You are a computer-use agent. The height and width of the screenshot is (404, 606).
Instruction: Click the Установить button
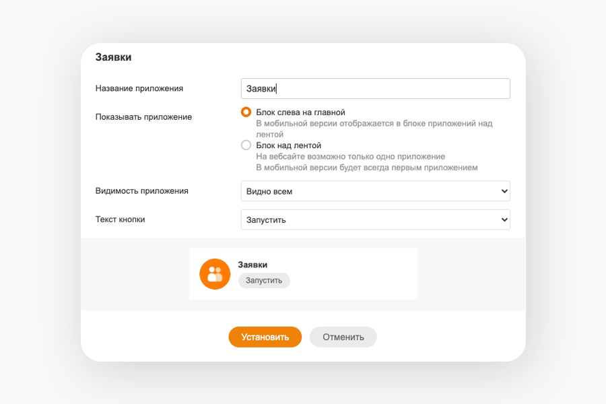pos(265,337)
